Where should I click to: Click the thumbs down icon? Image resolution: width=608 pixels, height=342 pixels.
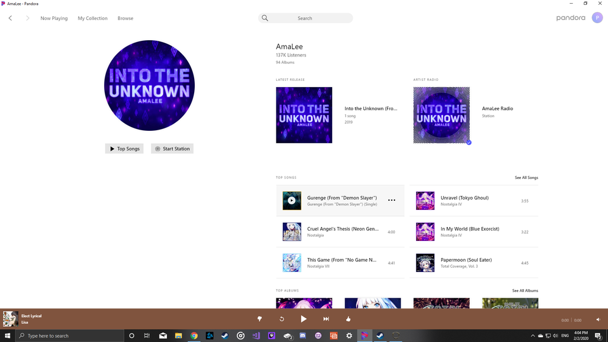[259, 319]
